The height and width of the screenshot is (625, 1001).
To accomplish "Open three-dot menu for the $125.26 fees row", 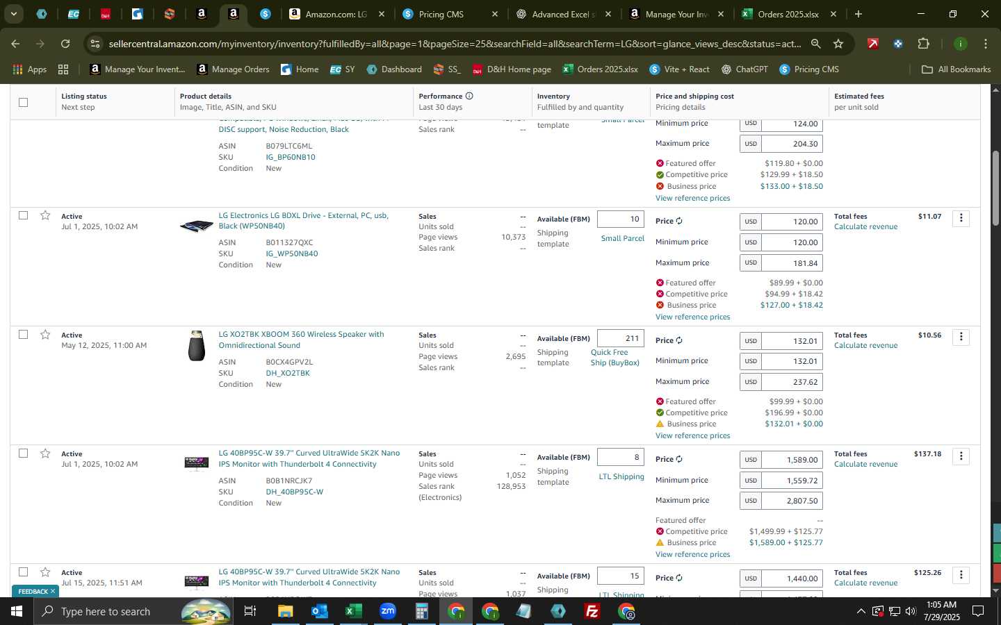I will (x=961, y=575).
